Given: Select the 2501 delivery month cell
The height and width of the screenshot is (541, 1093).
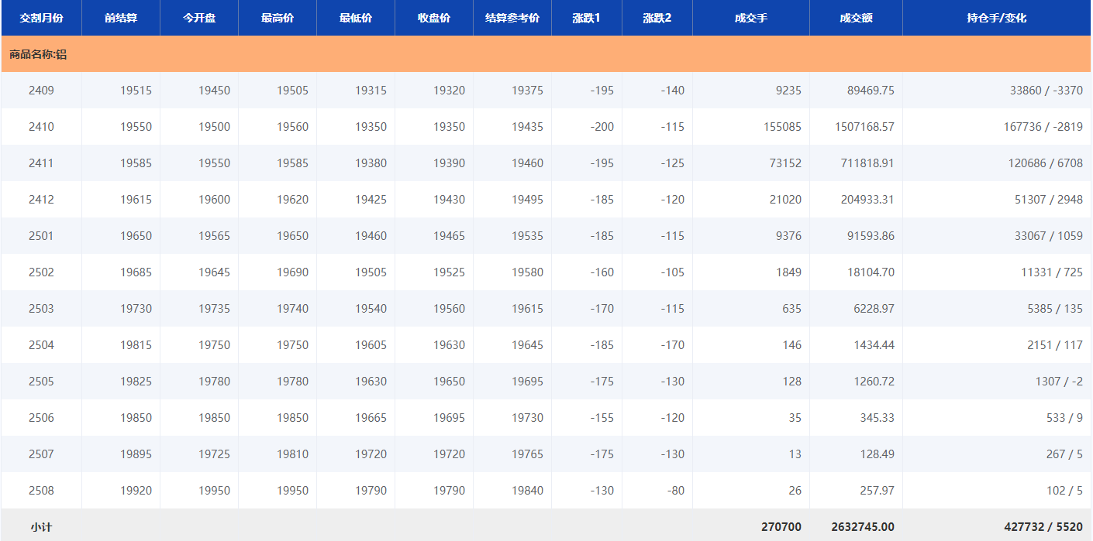Looking at the screenshot, I should pos(41,236).
